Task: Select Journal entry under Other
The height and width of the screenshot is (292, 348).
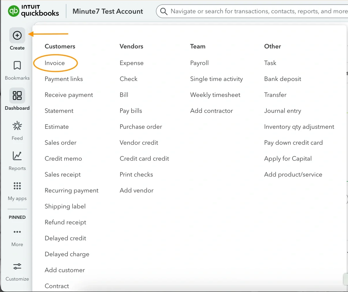Action: pyautogui.click(x=282, y=111)
